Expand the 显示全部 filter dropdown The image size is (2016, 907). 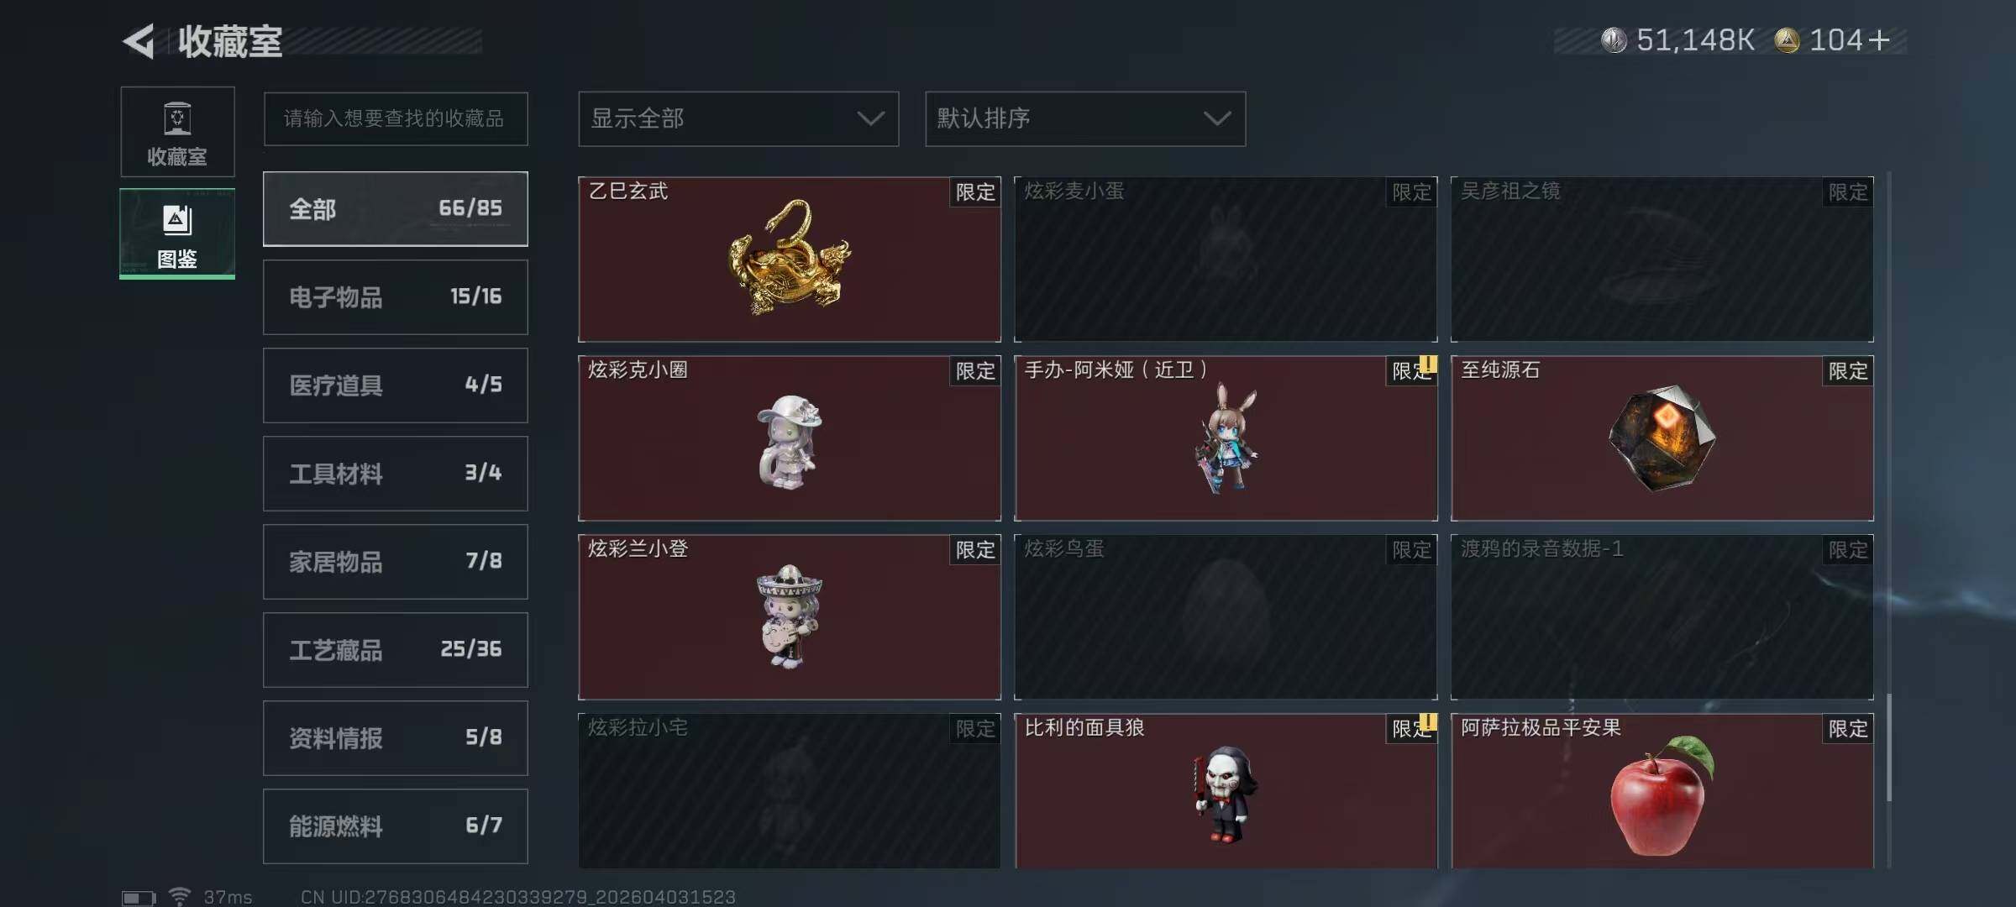pyautogui.click(x=738, y=118)
